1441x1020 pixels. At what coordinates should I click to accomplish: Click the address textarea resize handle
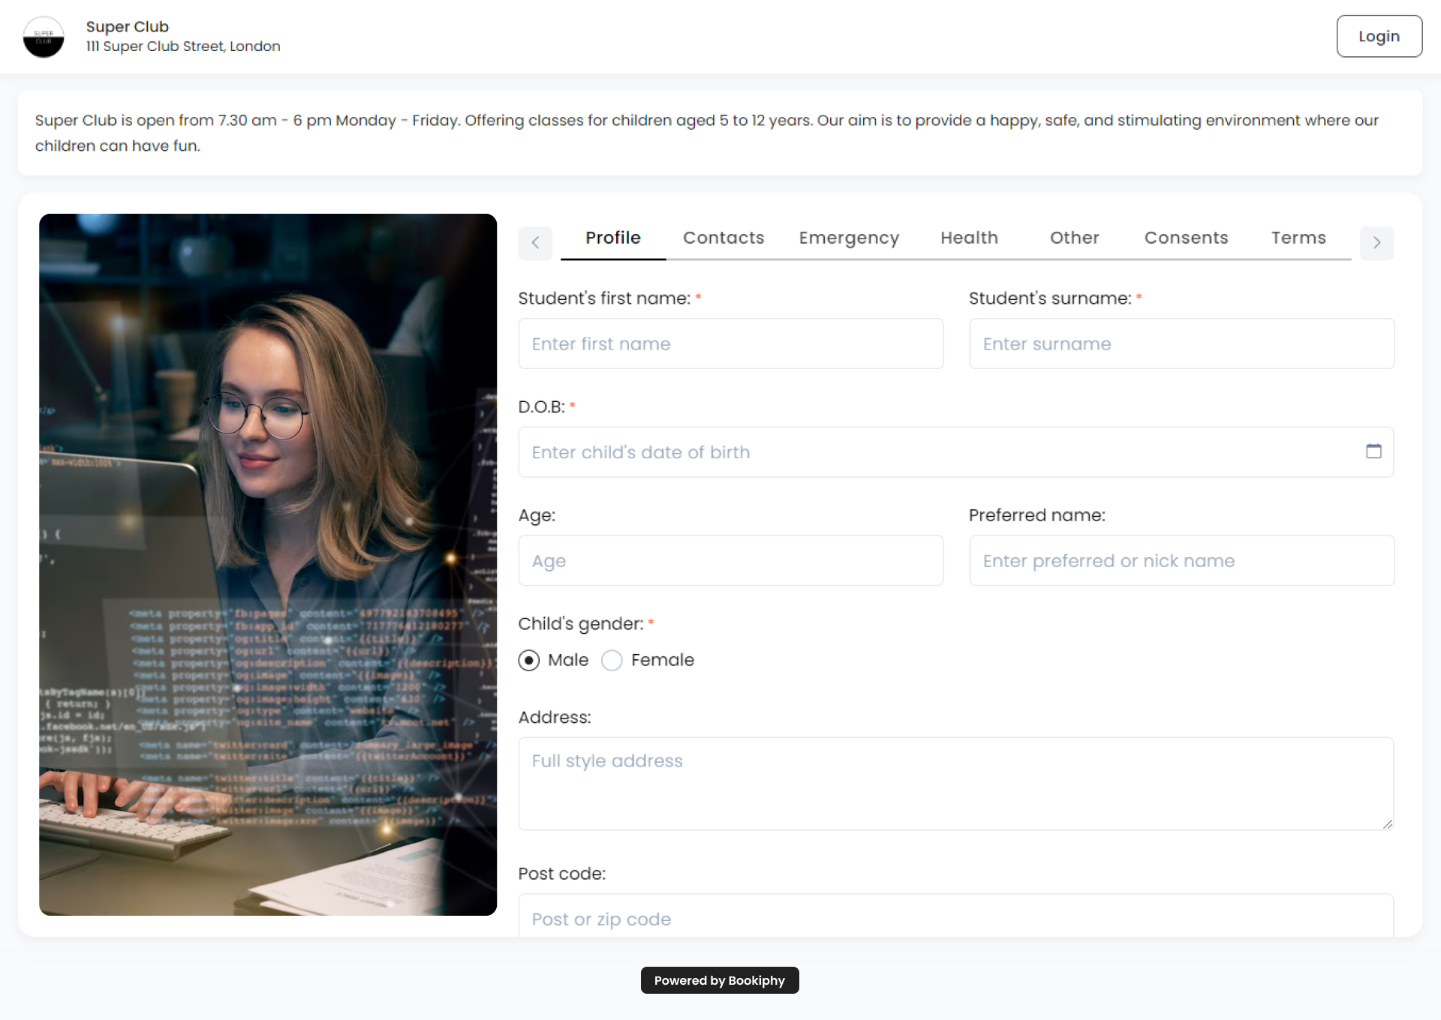click(x=1387, y=823)
